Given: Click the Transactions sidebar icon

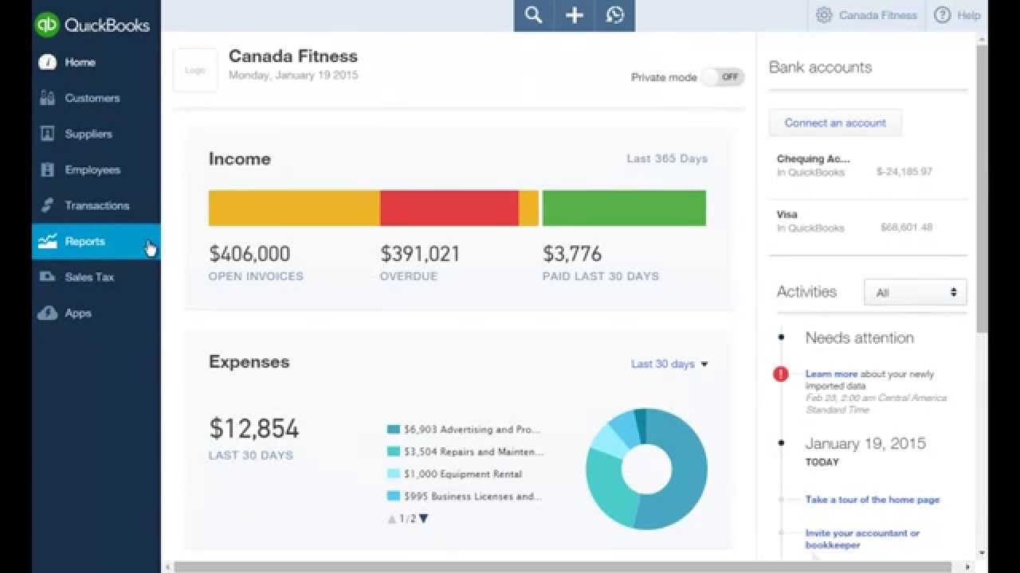Looking at the screenshot, I should coord(48,205).
